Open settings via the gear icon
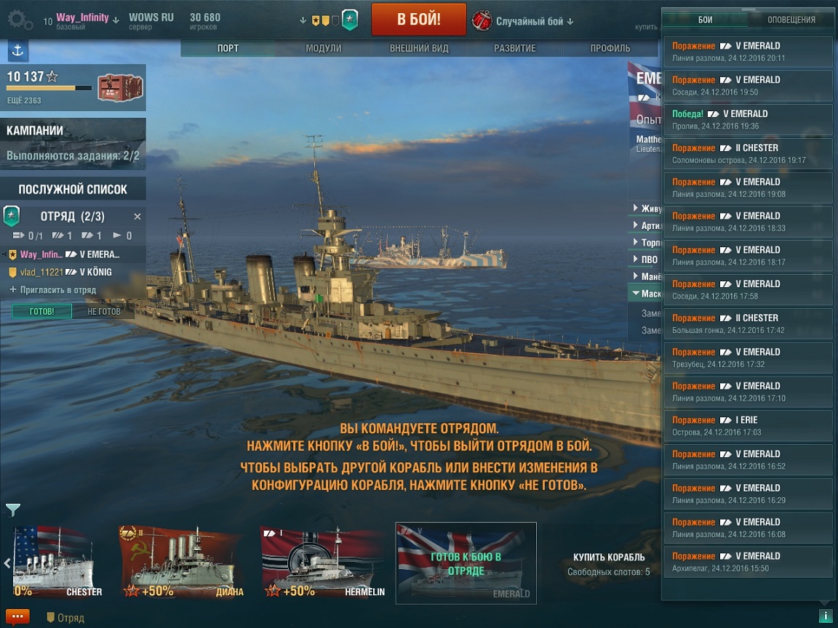The width and height of the screenshot is (838, 628). tap(20, 20)
